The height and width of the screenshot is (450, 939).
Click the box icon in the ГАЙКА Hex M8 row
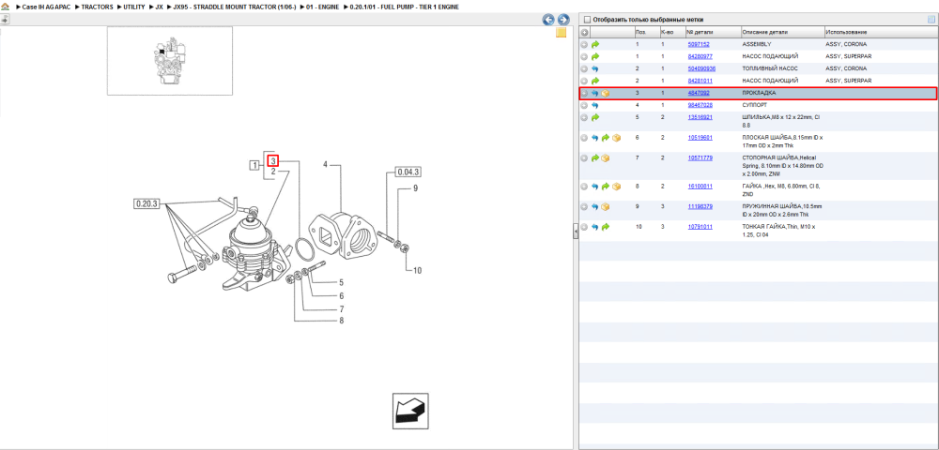coord(616,187)
